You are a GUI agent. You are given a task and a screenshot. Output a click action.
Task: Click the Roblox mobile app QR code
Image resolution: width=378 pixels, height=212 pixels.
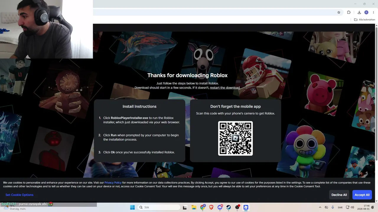pos(235,138)
